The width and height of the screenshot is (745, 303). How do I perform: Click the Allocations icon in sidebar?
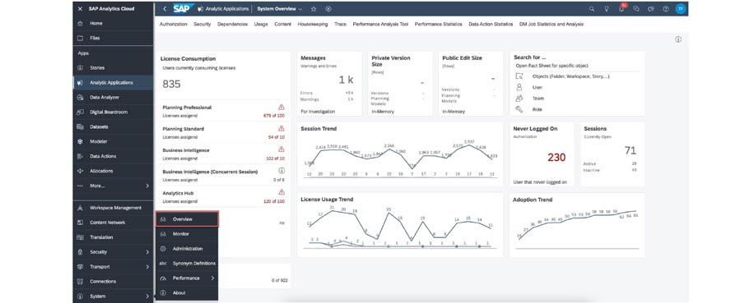[80, 171]
